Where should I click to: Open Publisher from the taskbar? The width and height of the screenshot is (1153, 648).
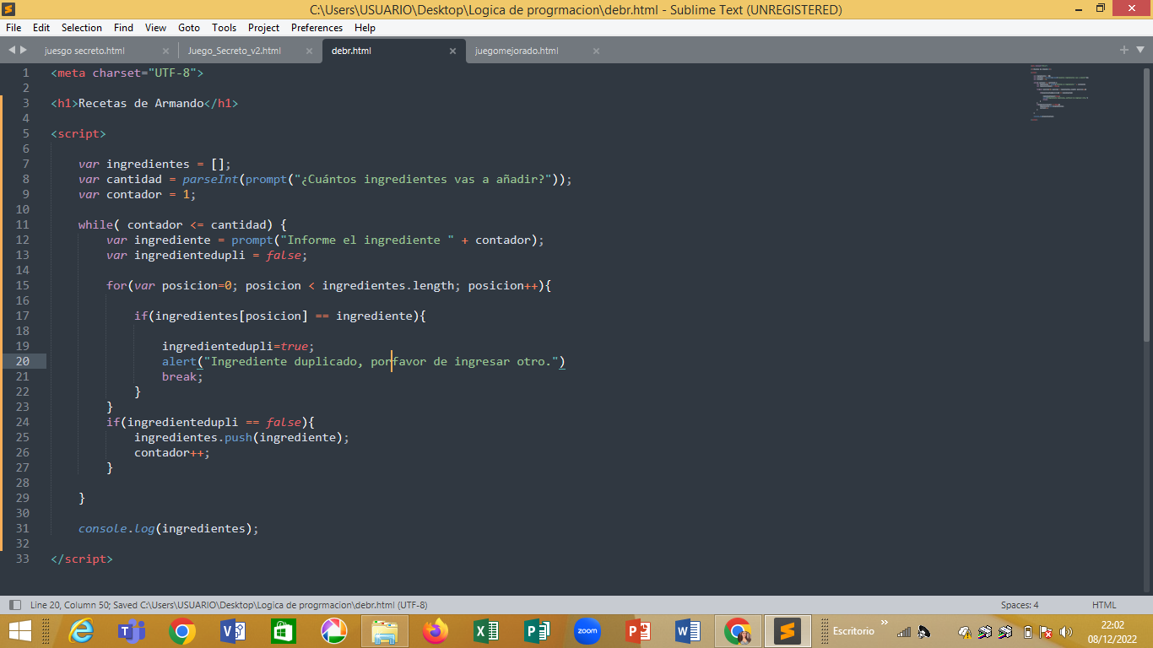tap(537, 631)
